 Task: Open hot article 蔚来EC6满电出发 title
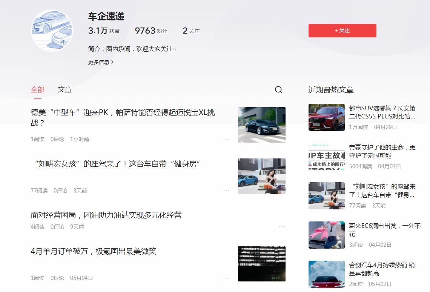pyautogui.click(x=384, y=230)
